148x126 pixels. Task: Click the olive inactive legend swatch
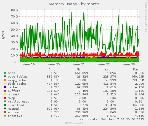pos(5,116)
